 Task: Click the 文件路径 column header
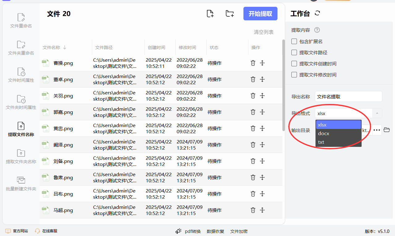[x=104, y=48]
